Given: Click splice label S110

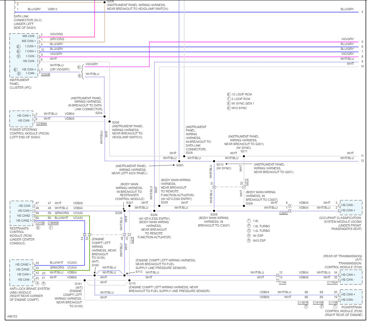Looking at the screenshot, I should 132,283.
